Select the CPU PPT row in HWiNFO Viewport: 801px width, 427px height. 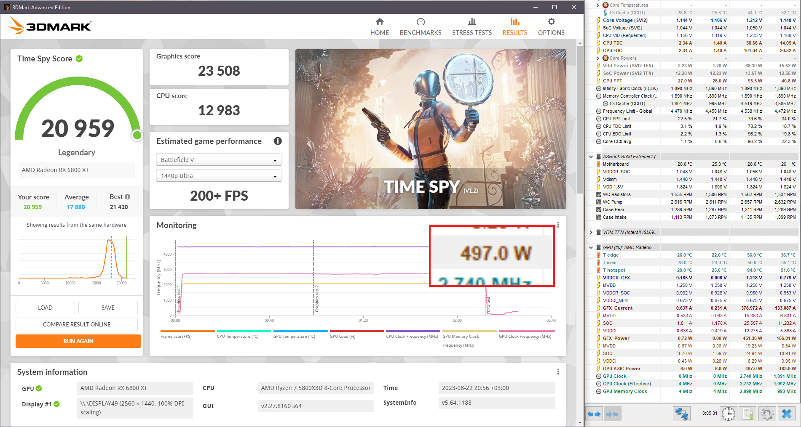coord(693,81)
